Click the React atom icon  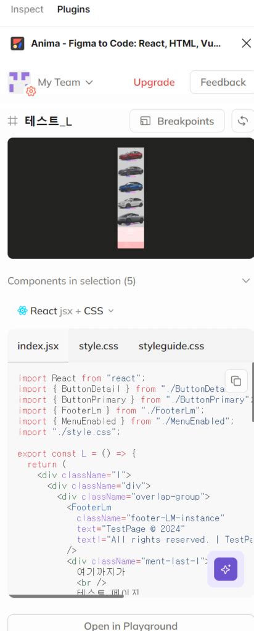(x=23, y=311)
